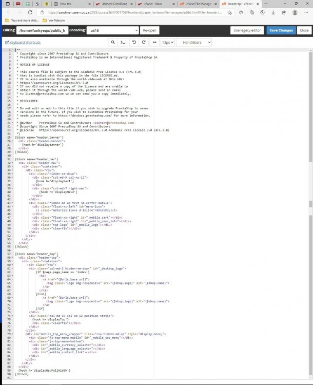The height and width of the screenshot is (385, 313).
Task: Place cursor on {hook h='displayTop'} line
Action: [x=50, y=319]
